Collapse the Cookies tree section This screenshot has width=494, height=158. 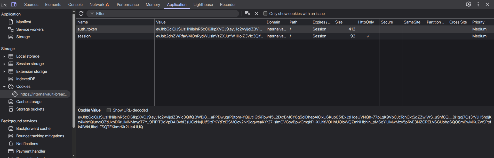point(4,86)
